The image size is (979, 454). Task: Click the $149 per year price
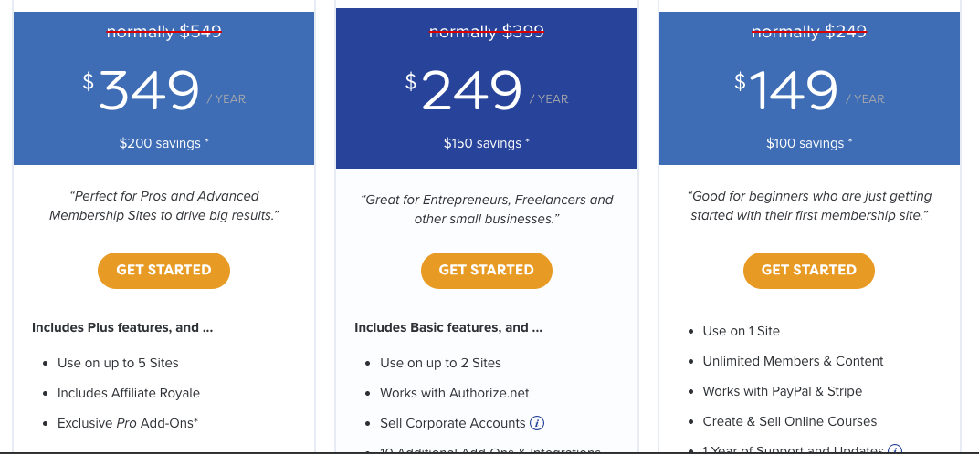pos(809,91)
